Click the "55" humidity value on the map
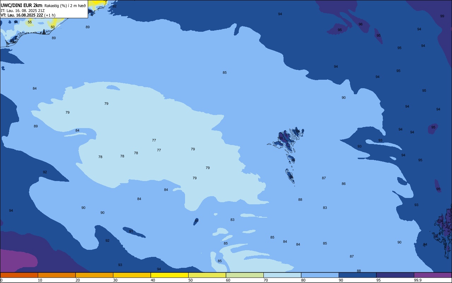 coord(30,22)
